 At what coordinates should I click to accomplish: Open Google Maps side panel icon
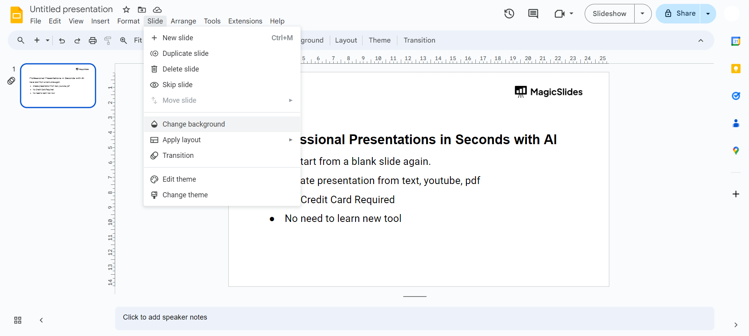tap(736, 150)
